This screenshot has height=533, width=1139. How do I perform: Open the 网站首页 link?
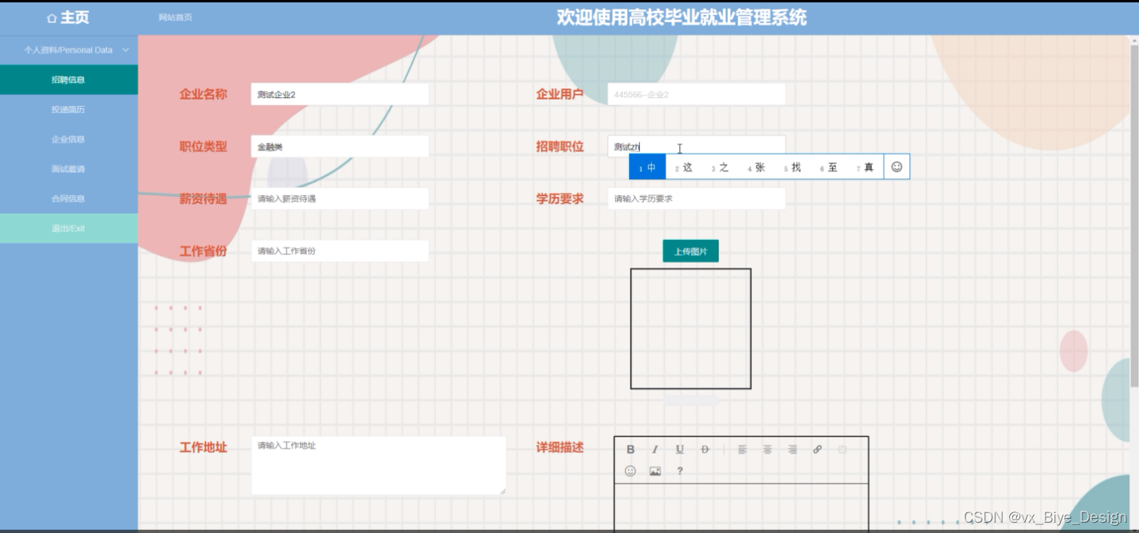coord(175,18)
